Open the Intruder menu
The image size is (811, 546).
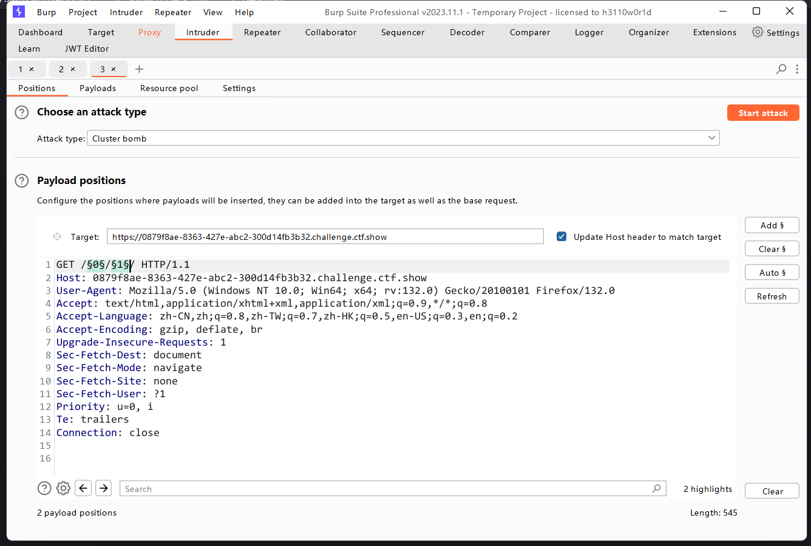pyautogui.click(x=126, y=12)
